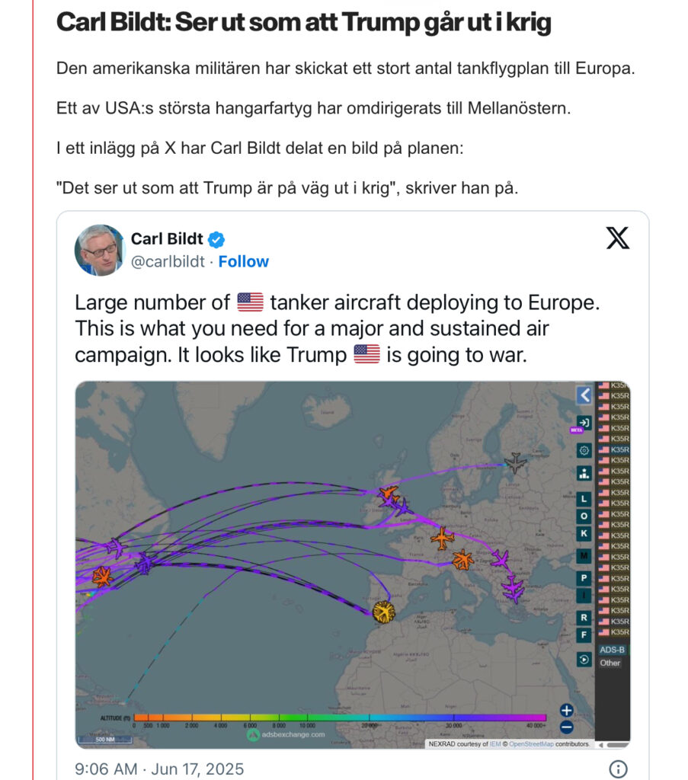Toggle the L map layer button

pyautogui.click(x=584, y=499)
